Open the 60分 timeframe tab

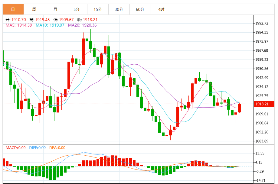(x=140, y=9)
